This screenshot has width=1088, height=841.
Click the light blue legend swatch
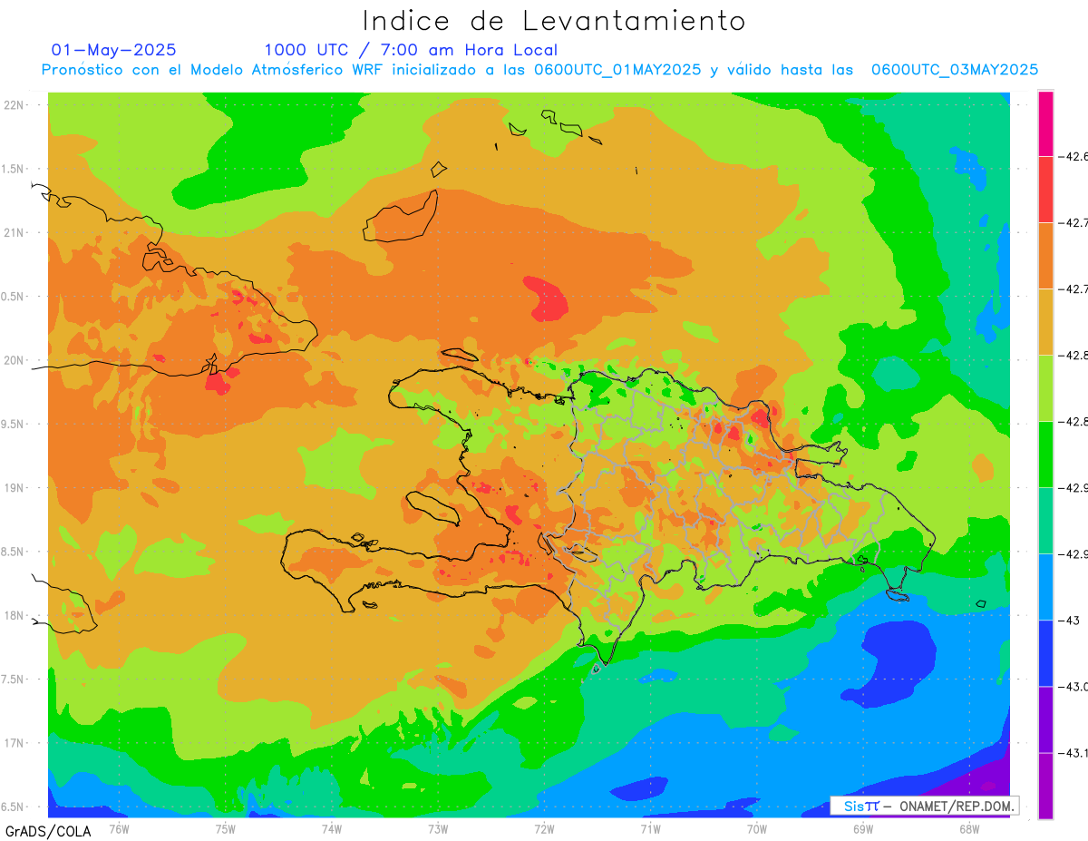coord(1045,587)
